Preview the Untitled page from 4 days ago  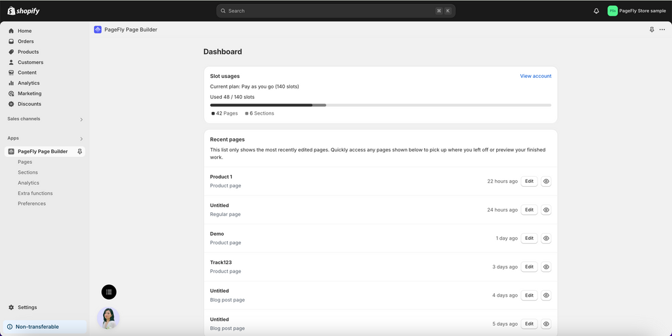pyautogui.click(x=546, y=295)
